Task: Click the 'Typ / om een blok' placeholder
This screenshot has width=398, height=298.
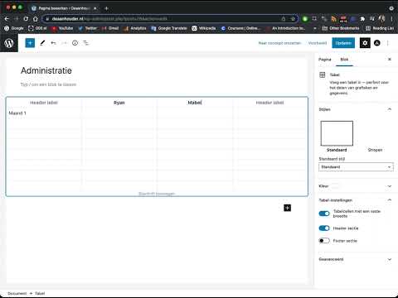Action: 48,84
